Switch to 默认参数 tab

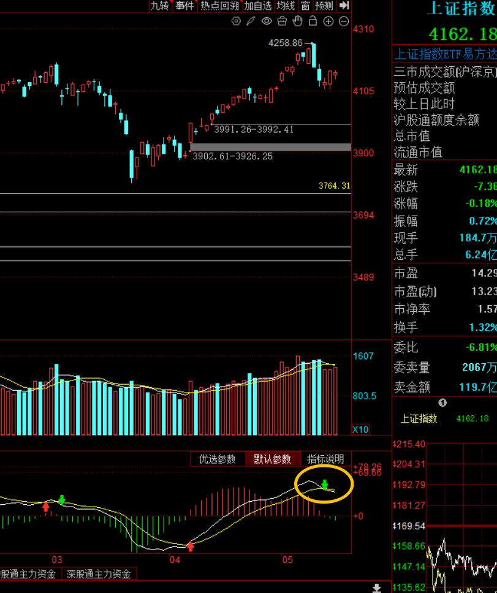click(x=272, y=459)
